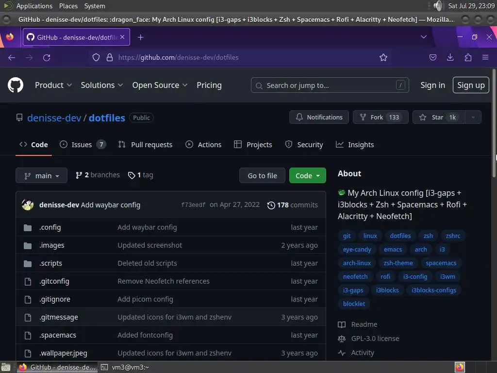This screenshot has width=497, height=373.
Task: Click the .config folder icon
Action: point(28,227)
